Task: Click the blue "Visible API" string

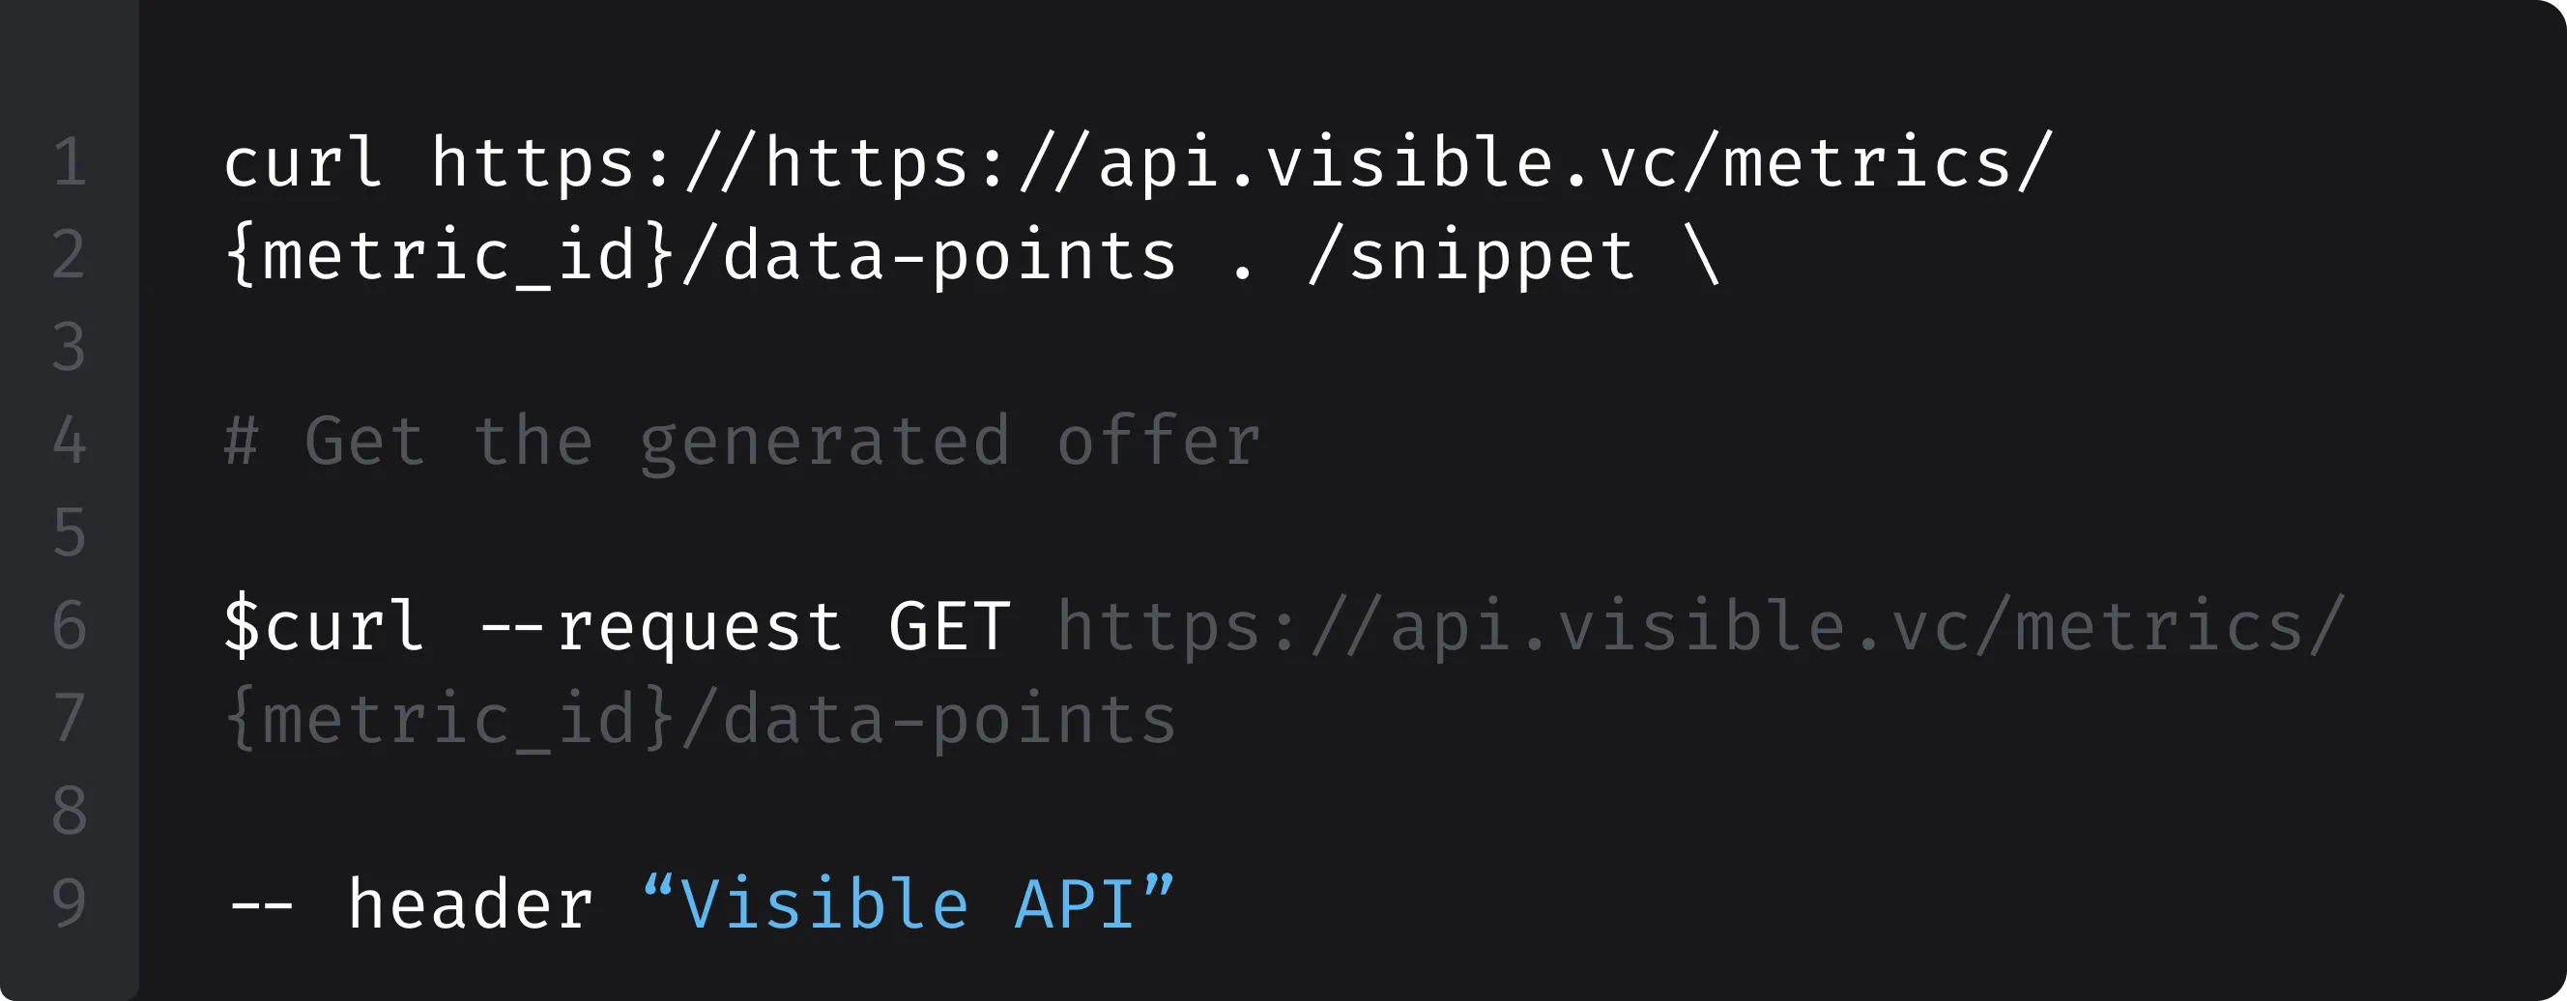Action: pos(907,903)
